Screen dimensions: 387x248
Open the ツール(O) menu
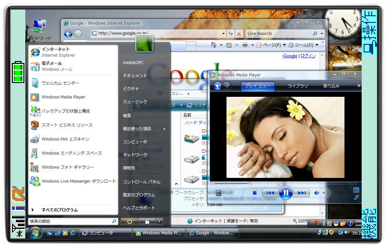303,45
